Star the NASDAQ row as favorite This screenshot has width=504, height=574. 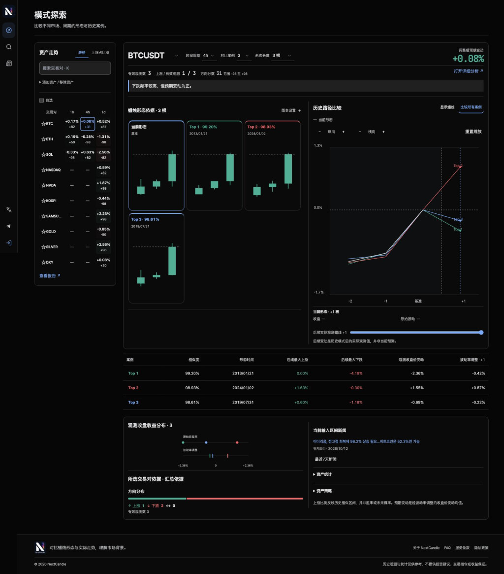[x=43, y=170]
